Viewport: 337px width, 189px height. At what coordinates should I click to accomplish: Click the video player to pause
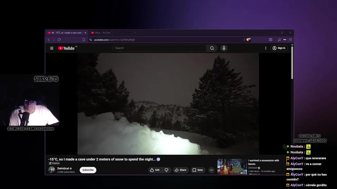point(168,104)
